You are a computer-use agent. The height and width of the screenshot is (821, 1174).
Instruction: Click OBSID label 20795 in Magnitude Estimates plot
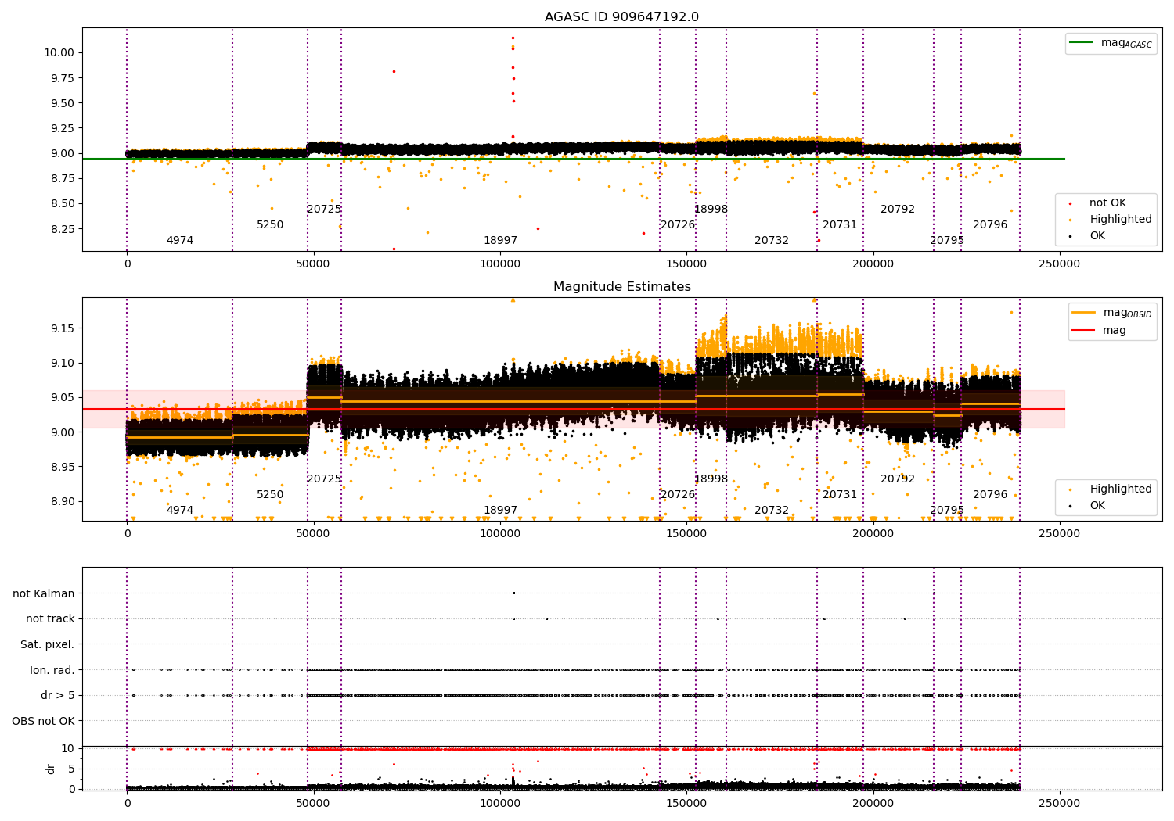[947, 511]
